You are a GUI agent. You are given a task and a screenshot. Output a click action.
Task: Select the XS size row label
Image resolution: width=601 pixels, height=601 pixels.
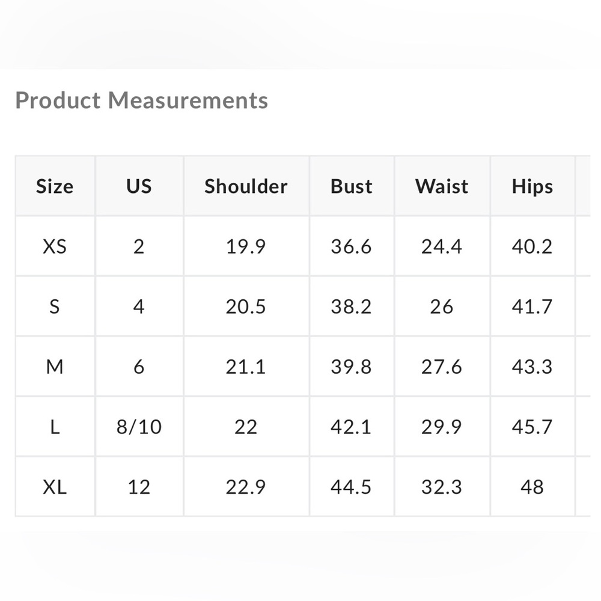pyautogui.click(x=55, y=246)
